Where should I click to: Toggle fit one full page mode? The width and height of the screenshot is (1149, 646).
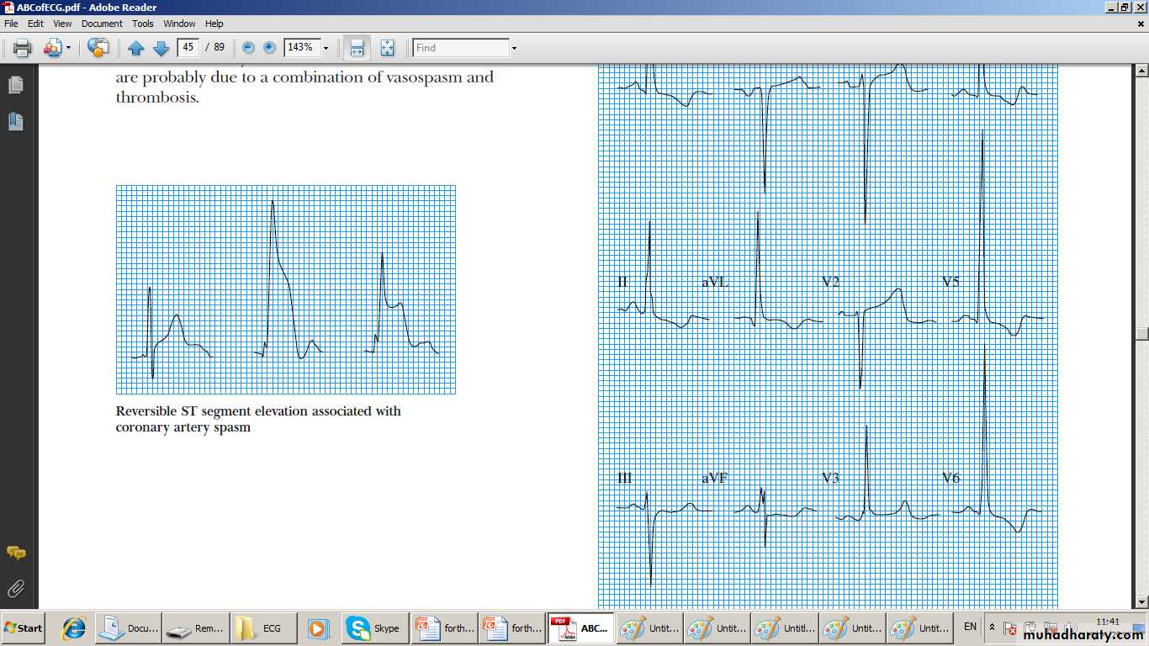[x=387, y=48]
